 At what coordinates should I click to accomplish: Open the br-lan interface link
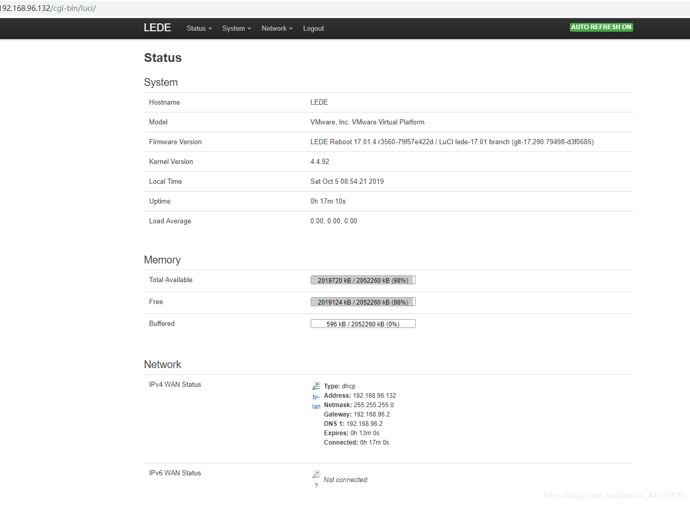[x=316, y=402]
